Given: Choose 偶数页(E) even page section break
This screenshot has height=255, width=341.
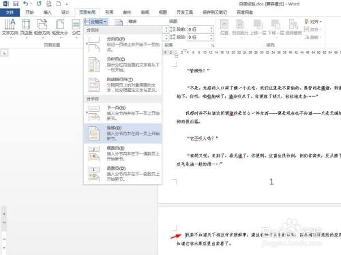Looking at the screenshot, I should (x=123, y=153).
